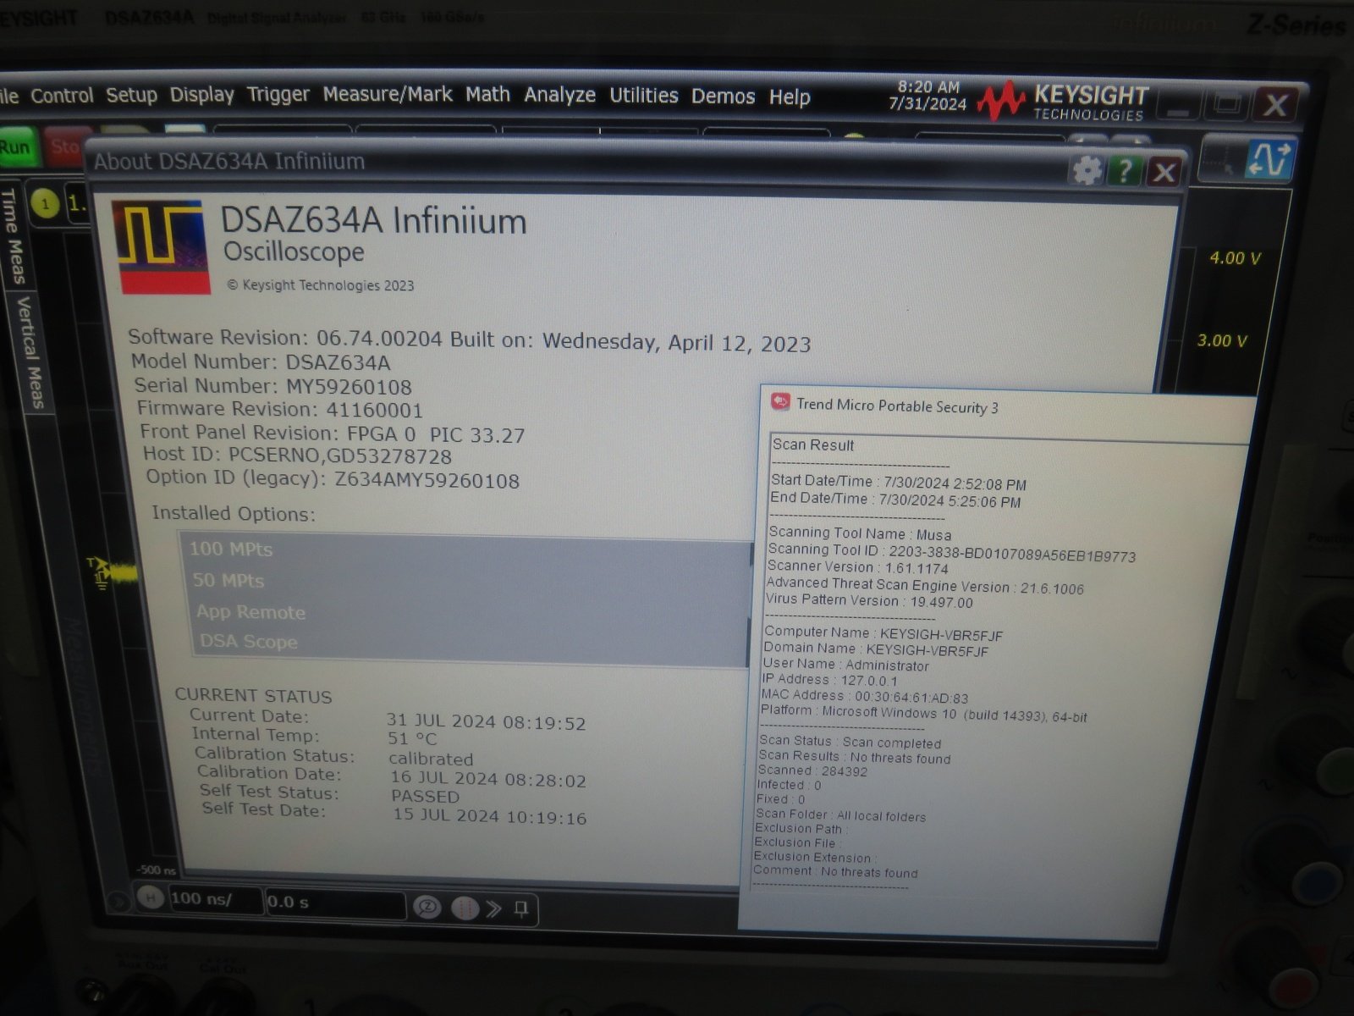Click the horizontal H button
This screenshot has height=1016, width=1354.
151,897
